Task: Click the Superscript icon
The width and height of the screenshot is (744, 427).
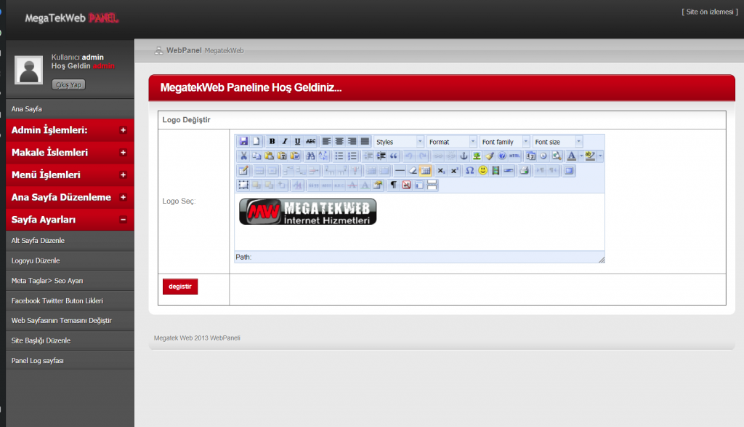Action: pos(454,170)
